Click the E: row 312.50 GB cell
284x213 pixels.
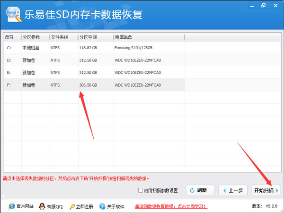[88, 72]
